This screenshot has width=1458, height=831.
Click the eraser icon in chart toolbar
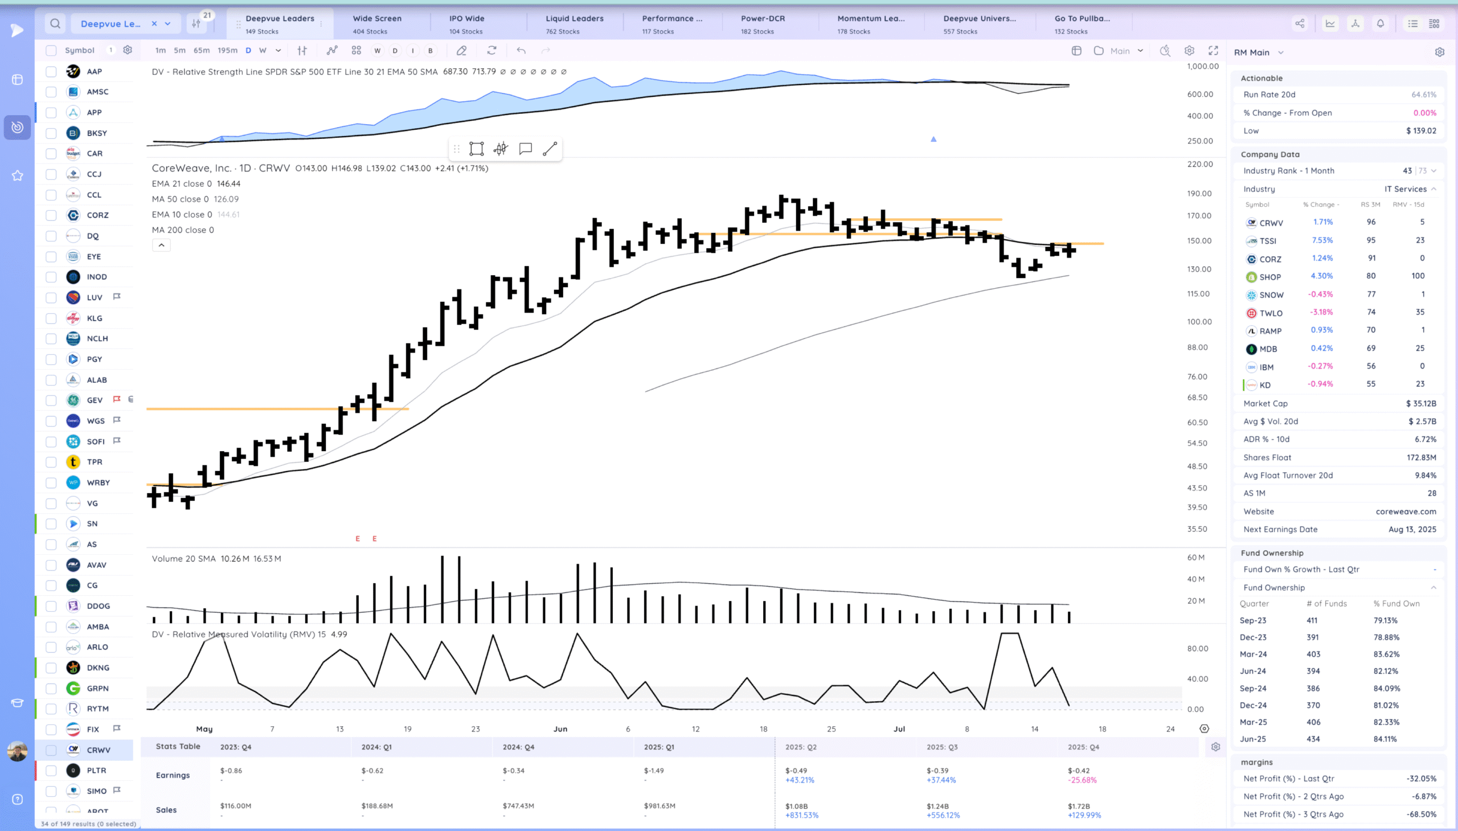[461, 50]
